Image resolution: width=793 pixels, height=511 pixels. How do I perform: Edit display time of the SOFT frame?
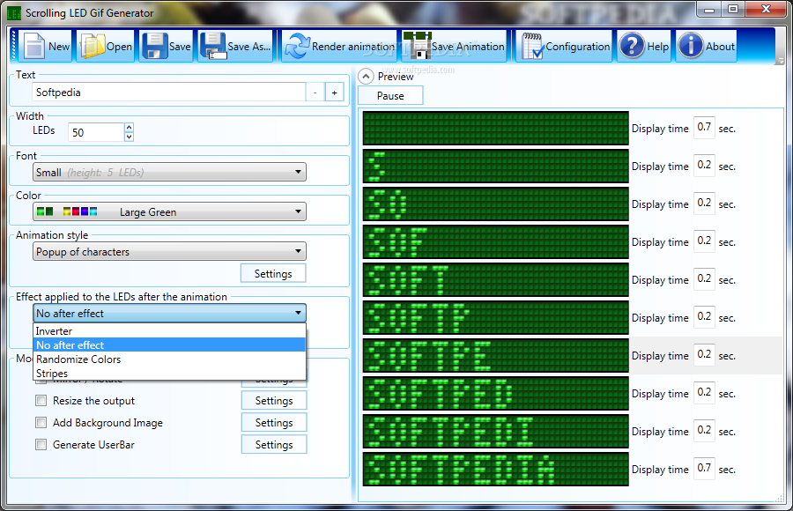704,279
